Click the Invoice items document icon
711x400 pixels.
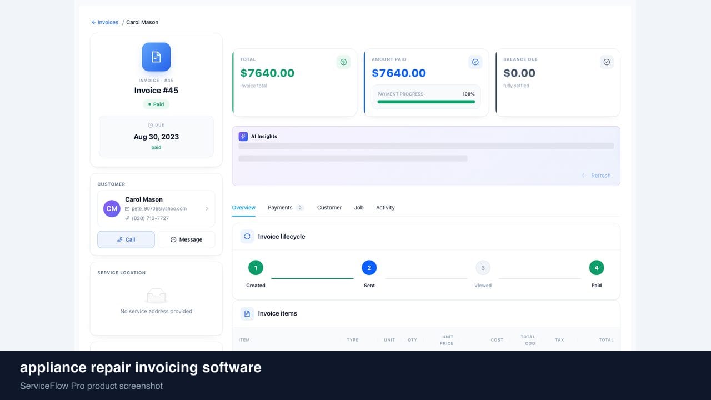click(247, 313)
